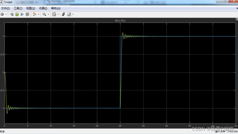The width and height of the screenshot is (238, 134).
Task: Expand dropdown arrow next to measurements ruler
Action: click(x=73, y=14)
